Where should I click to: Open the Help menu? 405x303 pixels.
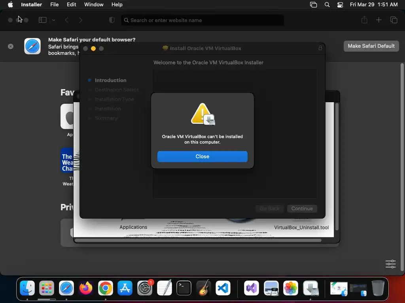[117, 4]
